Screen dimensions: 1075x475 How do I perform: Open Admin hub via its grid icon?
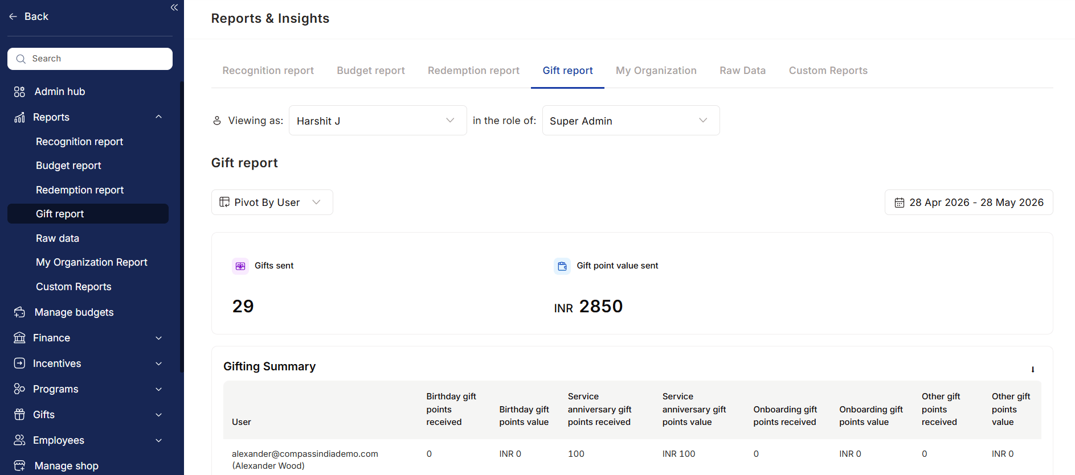(x=19, y=92)
